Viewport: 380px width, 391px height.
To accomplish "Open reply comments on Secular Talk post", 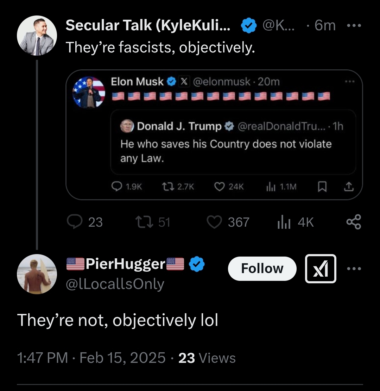I will pos(85,222).
